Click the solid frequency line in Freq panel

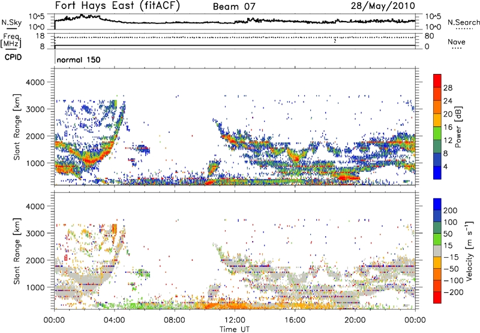235,45
